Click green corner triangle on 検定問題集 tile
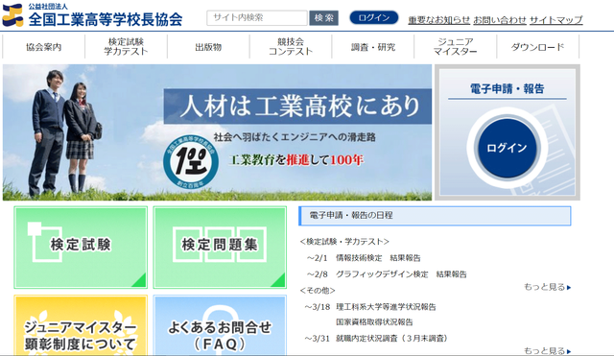This screenshot has height=356, width=614. pyautogui.click(x=279, y=281)
